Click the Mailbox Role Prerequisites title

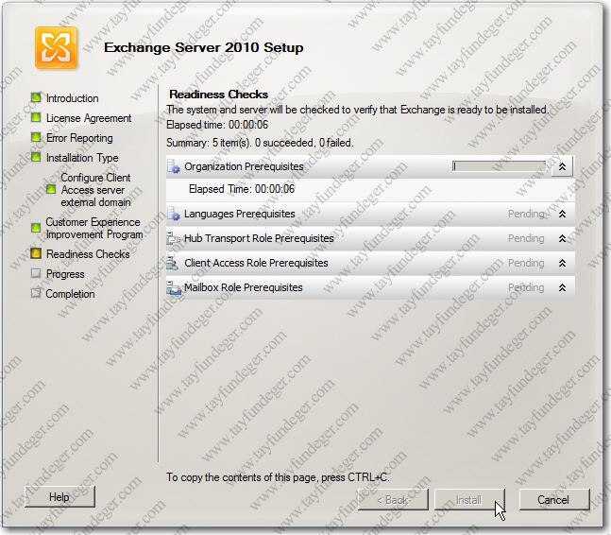(x=243, y=287)
